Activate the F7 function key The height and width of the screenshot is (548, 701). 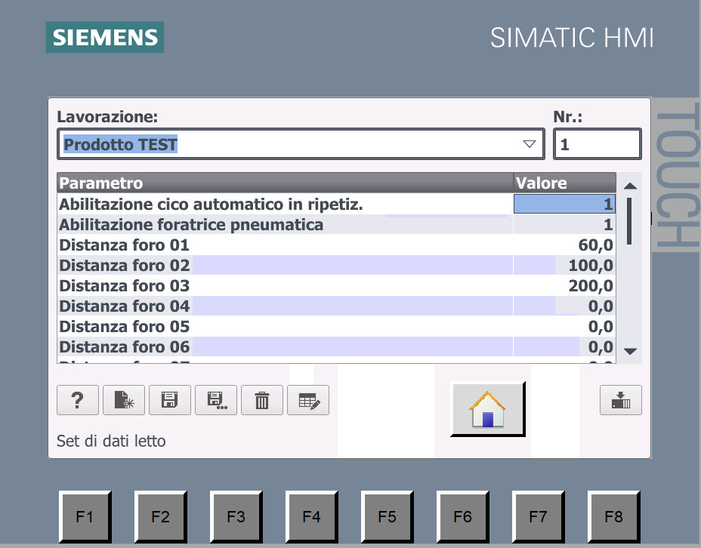[x=539, y=517]
